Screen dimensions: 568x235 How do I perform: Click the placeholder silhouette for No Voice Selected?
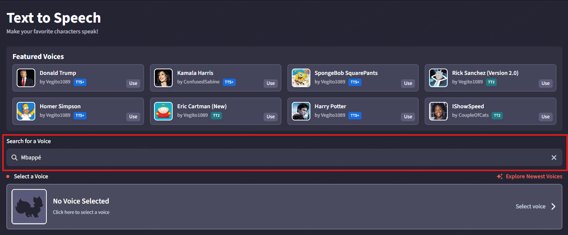pyautogui.click(x=29, y=206)
